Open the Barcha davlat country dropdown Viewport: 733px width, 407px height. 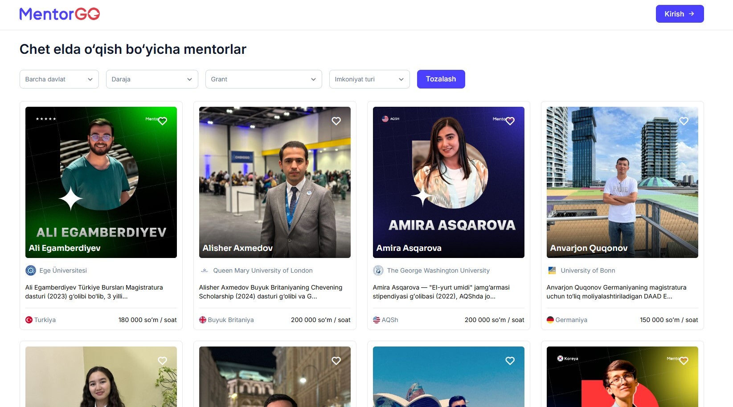tap(59, 79)
